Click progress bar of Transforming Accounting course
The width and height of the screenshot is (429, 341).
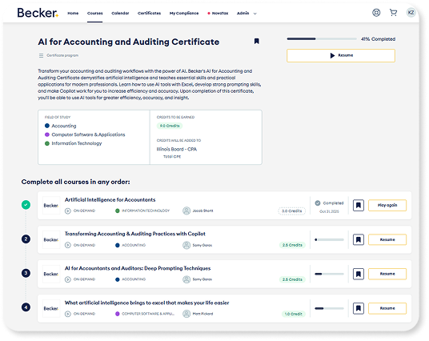point(329,239)
